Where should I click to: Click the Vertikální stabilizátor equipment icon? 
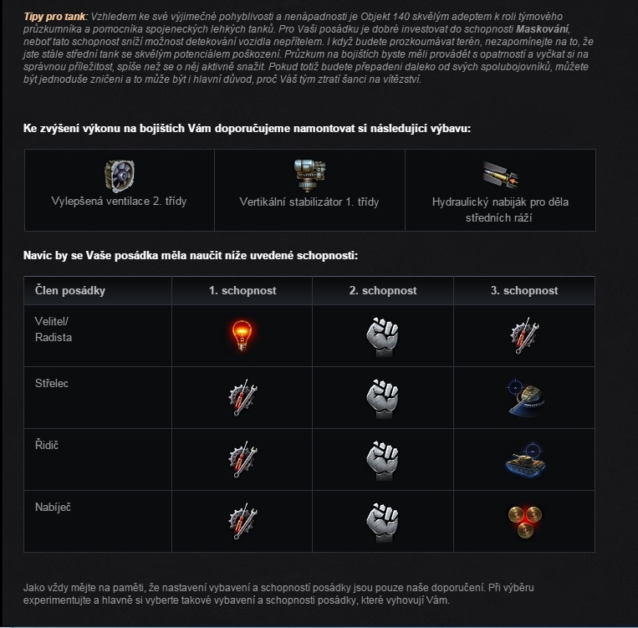tap(309, 176)
